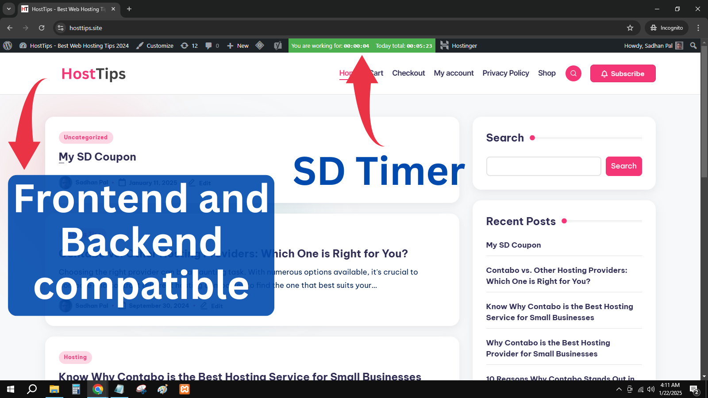The height and width of the screenshot is (398, 708).
Task: Open the Uncategorized category badge
Action: (86, 138)
